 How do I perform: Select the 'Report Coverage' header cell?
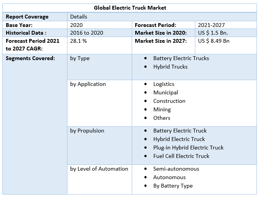(x=27, y=17)
